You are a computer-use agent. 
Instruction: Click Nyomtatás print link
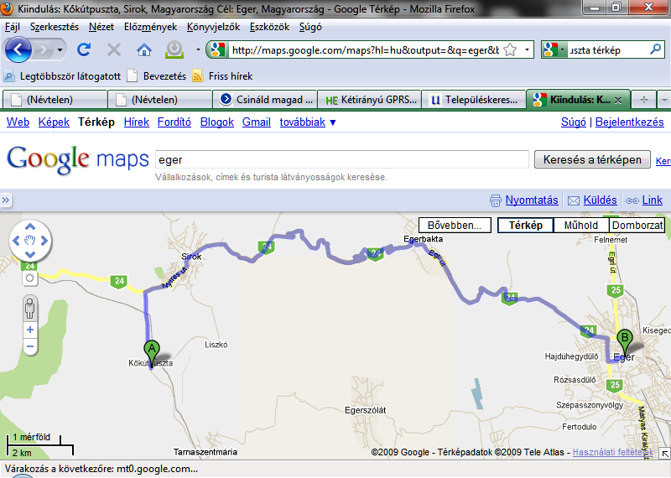tap(532, 200)
